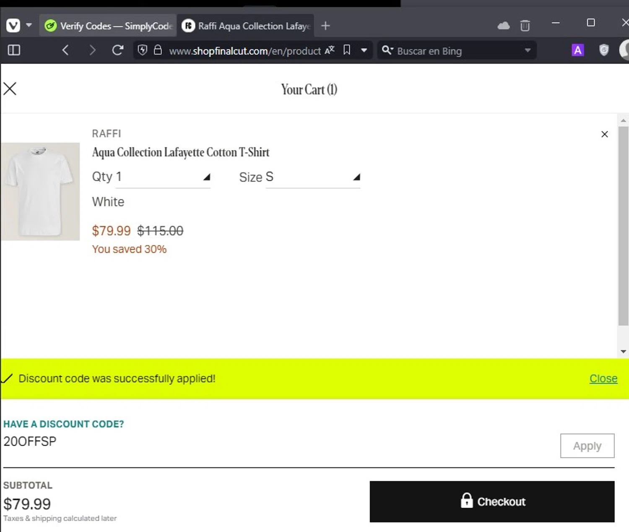This screenshot has height=532, width=629.
Task: Click the $79.99 sale price
Action: [111, 231]
